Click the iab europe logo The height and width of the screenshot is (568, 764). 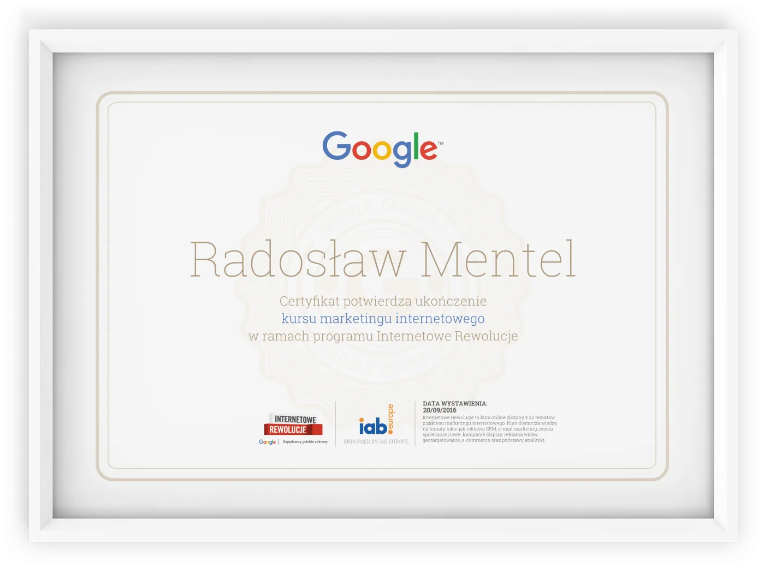[x=376, y=420]
